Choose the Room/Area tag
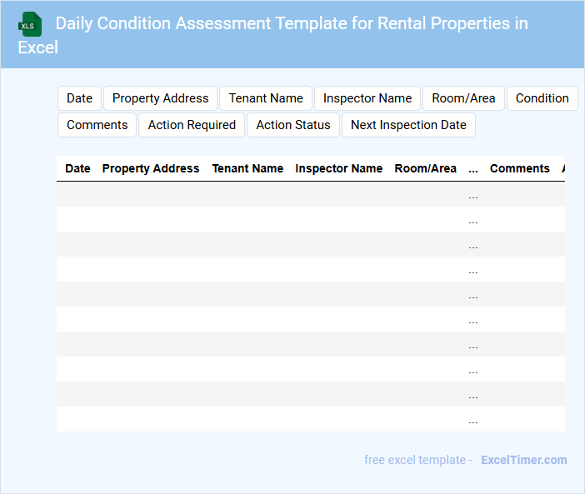Image resolution: width=585 pixels, height=494 pixels. coord(463,98)
